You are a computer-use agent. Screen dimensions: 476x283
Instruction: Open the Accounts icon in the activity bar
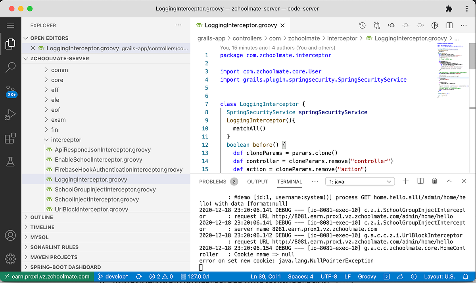pyautogui.click(x=10, y=235)
